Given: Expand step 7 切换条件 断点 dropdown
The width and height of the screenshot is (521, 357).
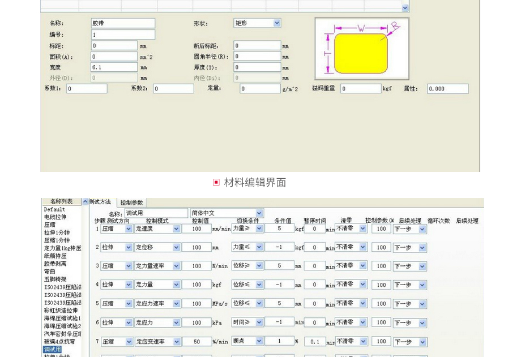Looking at the screenshot, I should [x=259, y=341].
